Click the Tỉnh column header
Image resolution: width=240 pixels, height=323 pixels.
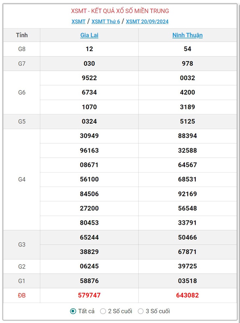pyautogui.click(x=22, y=35)
